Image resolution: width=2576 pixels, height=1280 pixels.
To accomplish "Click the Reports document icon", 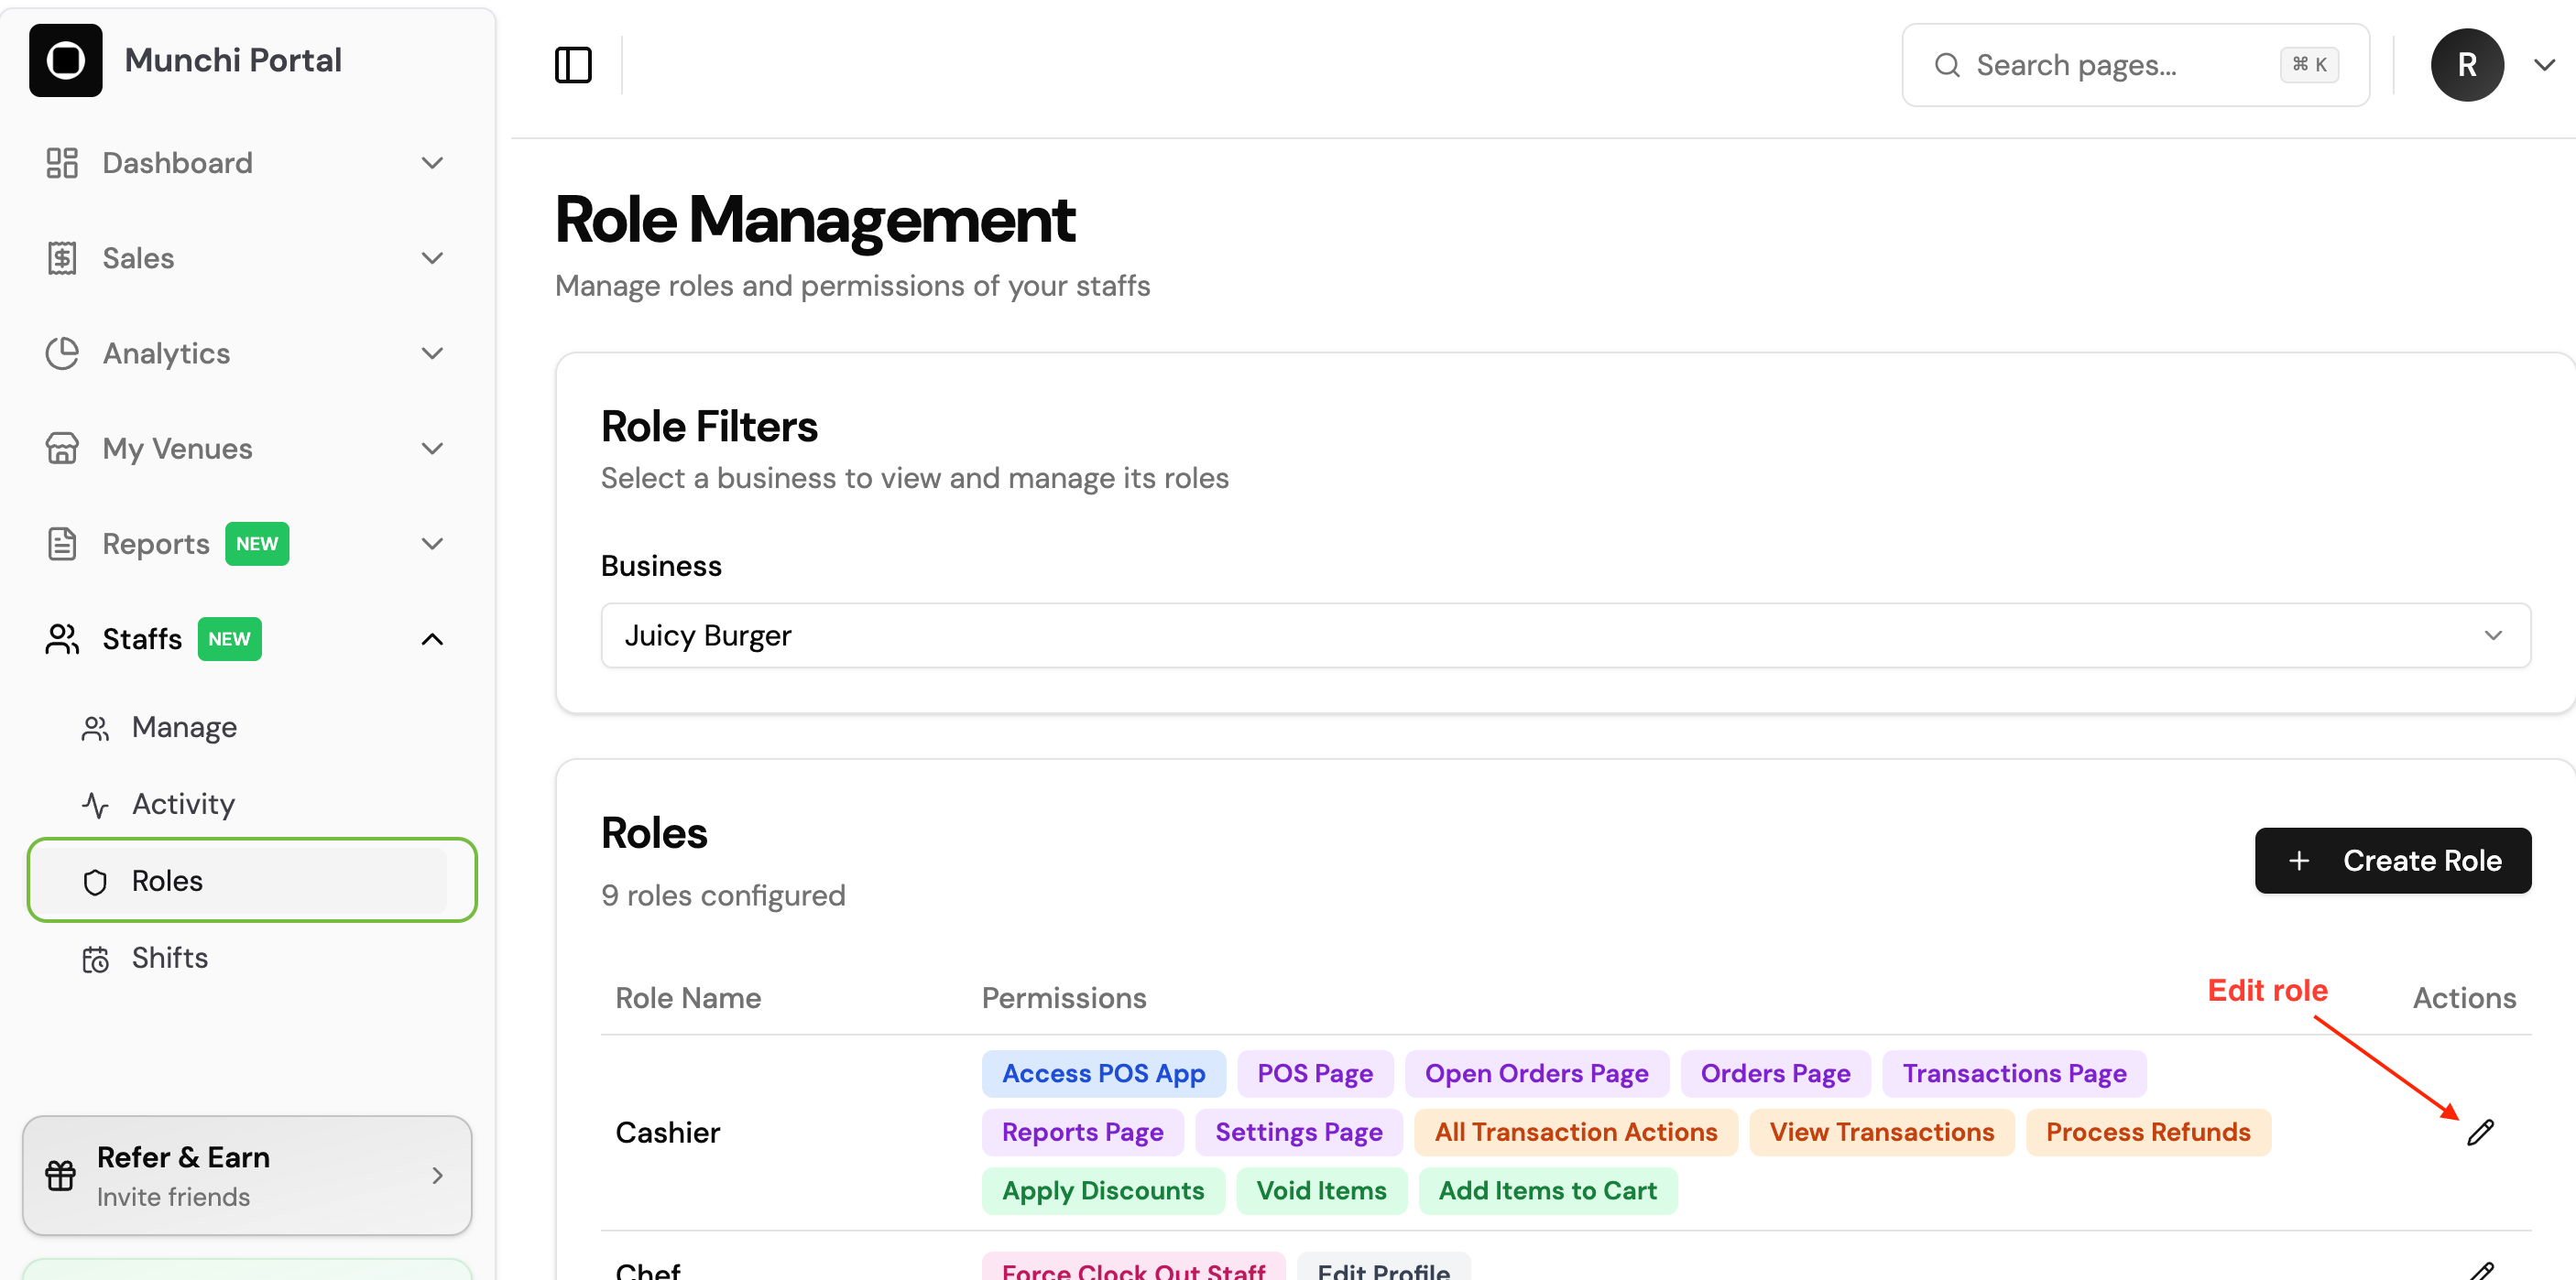I will [62, 544].
